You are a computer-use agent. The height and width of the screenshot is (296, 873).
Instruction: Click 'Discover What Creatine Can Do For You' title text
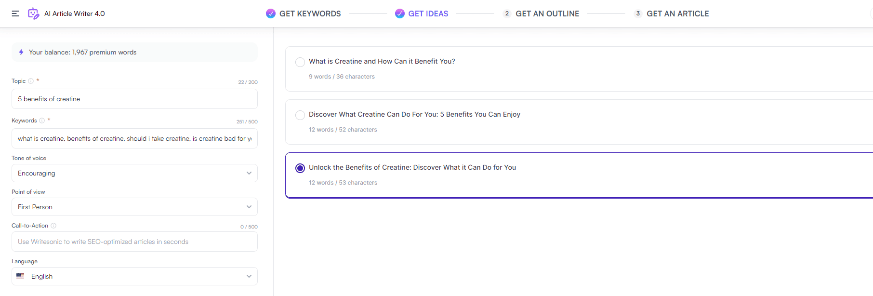click(414, 114)
